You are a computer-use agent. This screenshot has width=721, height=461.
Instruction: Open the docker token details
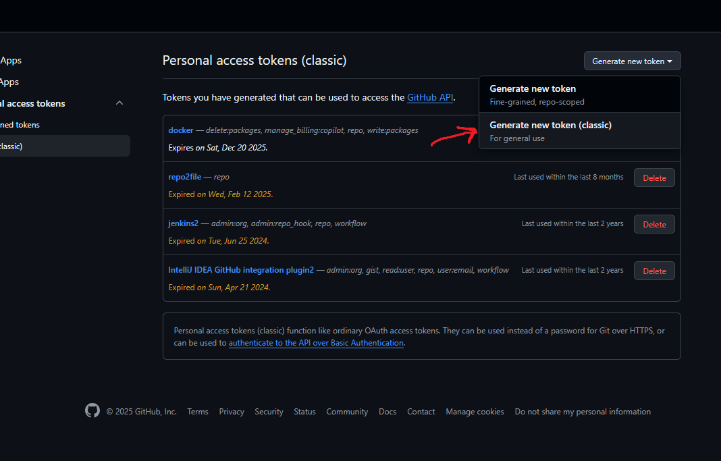[181, 130]
